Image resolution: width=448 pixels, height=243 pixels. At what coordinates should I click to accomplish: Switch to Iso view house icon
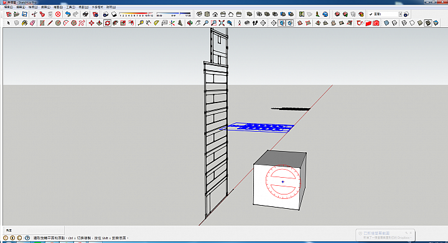pyautogui.click(x=199, y=14)
